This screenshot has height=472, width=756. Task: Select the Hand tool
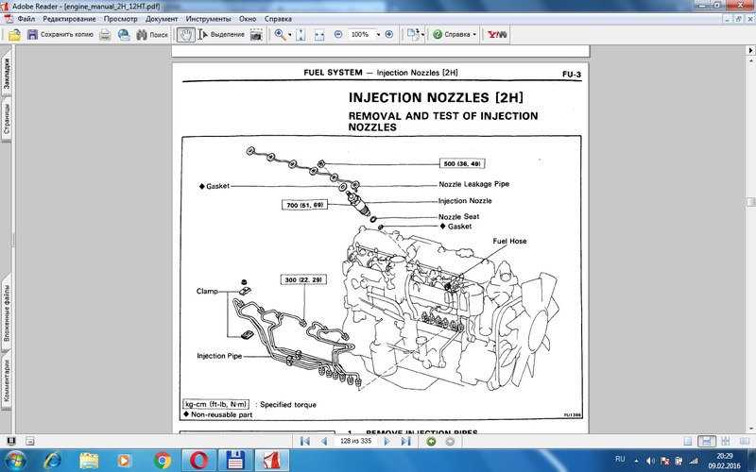pos(186,34)
